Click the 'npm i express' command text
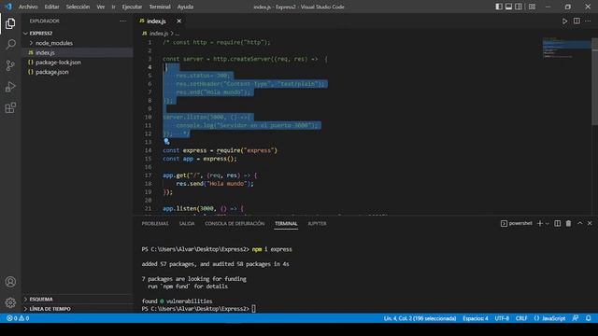The image size is (598, 336). pyautogui.click(x=272, y=249)
